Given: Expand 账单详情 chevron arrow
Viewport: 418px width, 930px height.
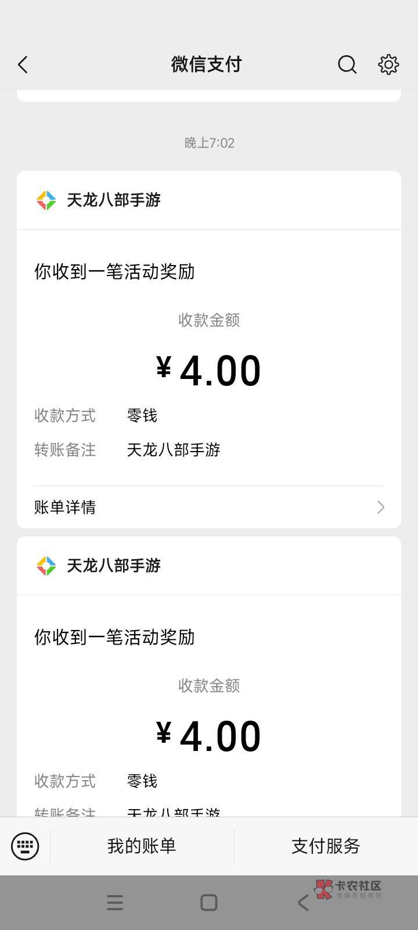Looking at the screenshot, I should (x=381, y=507).
